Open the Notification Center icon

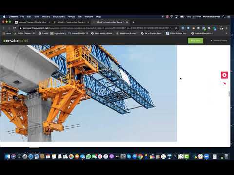(x=229, y=17)
